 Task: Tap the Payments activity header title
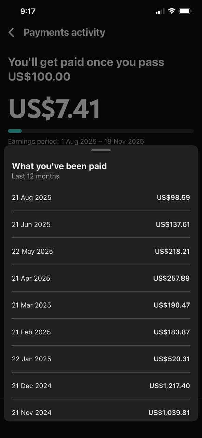pos(64,32)
